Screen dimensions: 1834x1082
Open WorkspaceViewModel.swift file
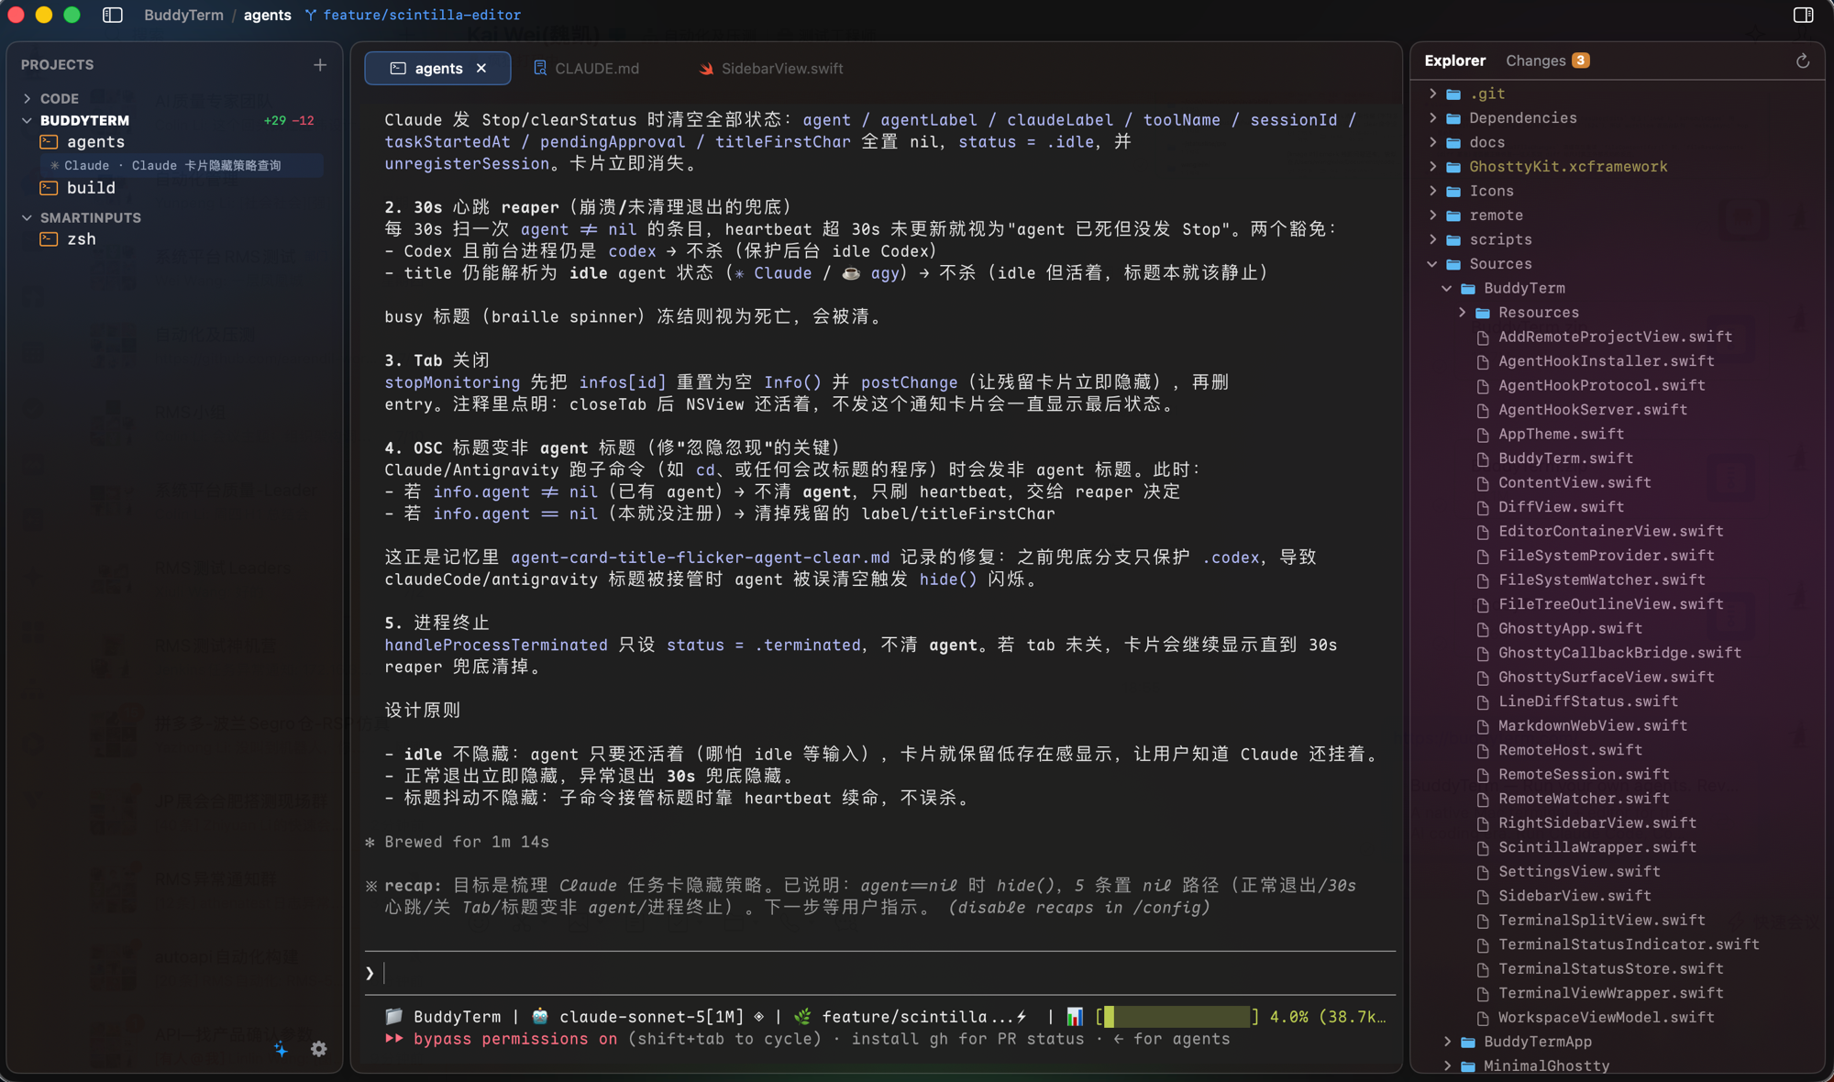point(1606,1017)
